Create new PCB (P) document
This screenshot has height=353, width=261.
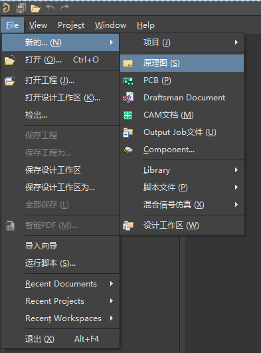point(182,80)
